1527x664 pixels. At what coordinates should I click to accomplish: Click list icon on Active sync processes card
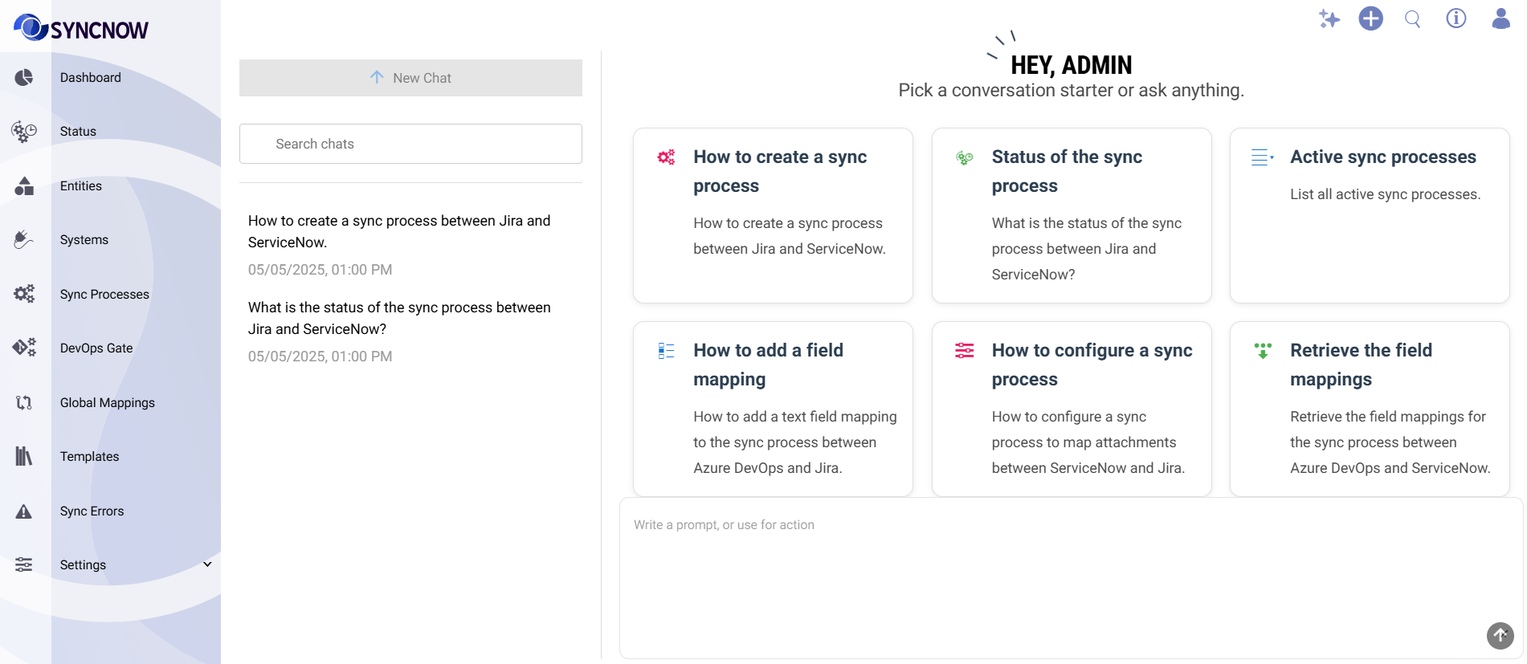(1263, 157)
